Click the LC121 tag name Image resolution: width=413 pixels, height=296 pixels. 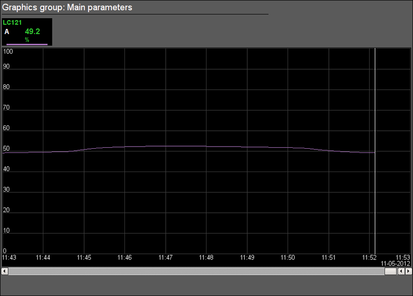tap(12, 23)
